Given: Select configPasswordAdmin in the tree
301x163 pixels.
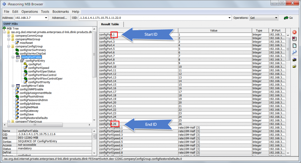Looking at the screenshot, I should tap(34, 100).
